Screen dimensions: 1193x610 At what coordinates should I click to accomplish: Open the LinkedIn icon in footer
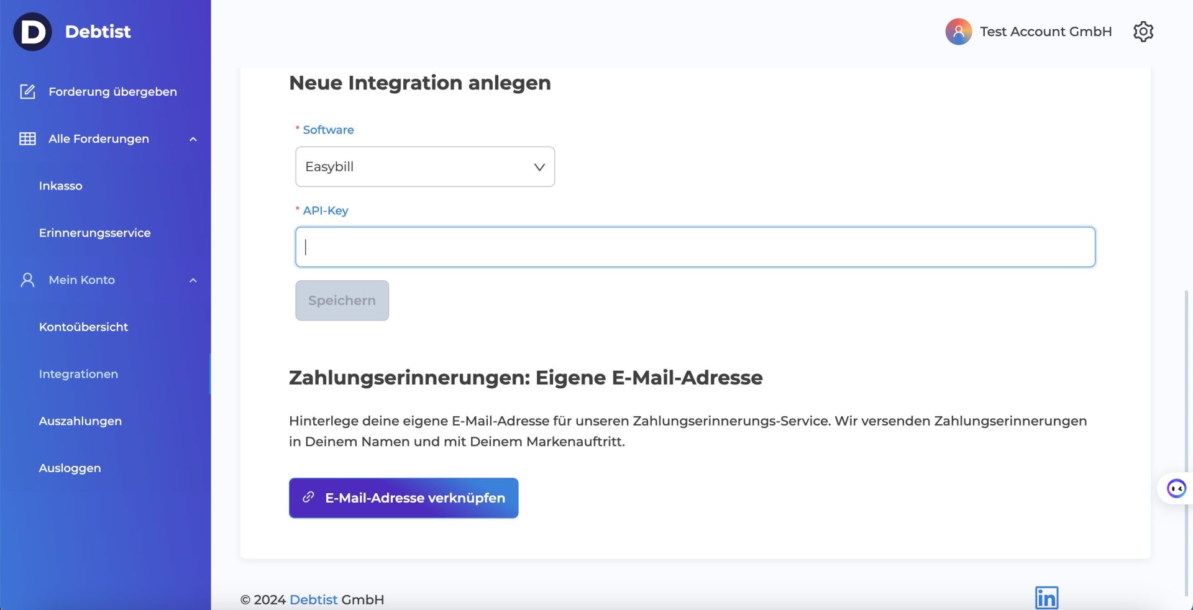click(x=1046, y=598)
